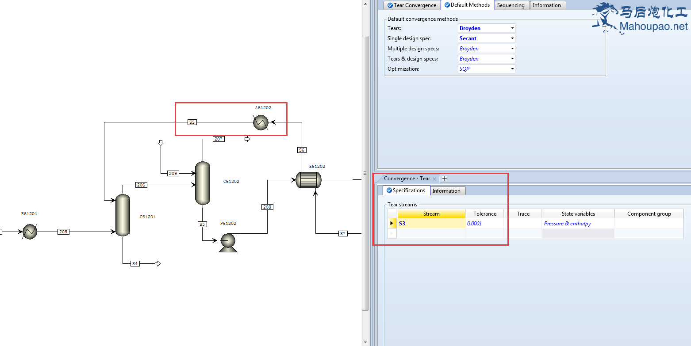Click the empty new stream row cell
This screenshot has height=346, width=691.
(x=431, y=233)
